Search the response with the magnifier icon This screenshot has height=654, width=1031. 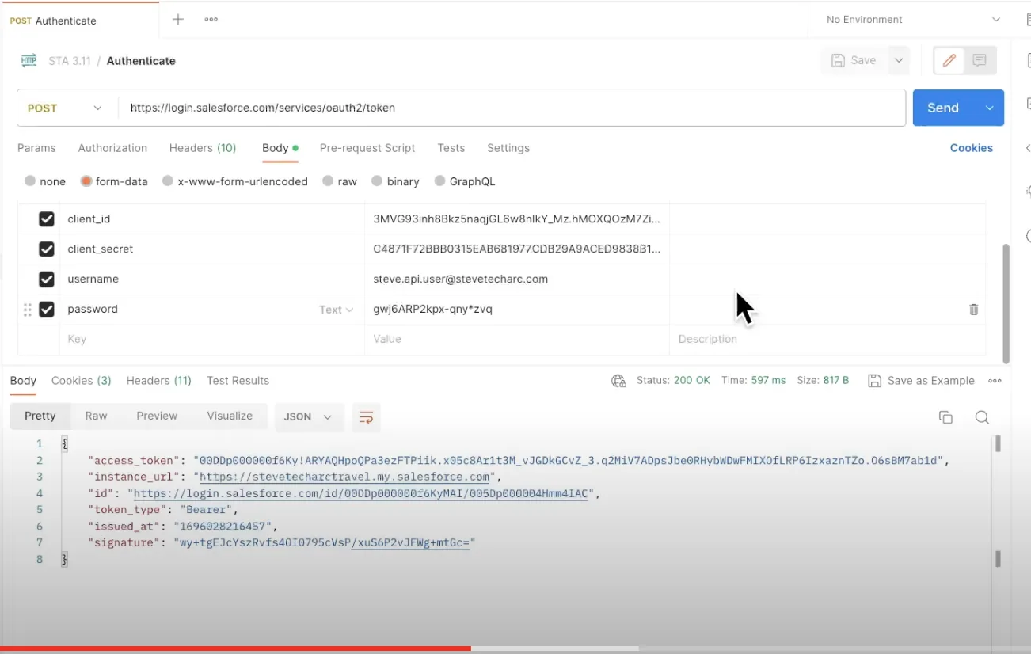(982, 417)
